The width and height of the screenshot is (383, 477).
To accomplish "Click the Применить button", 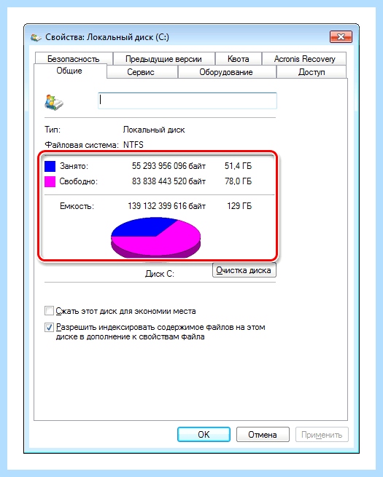I will 322,435.
